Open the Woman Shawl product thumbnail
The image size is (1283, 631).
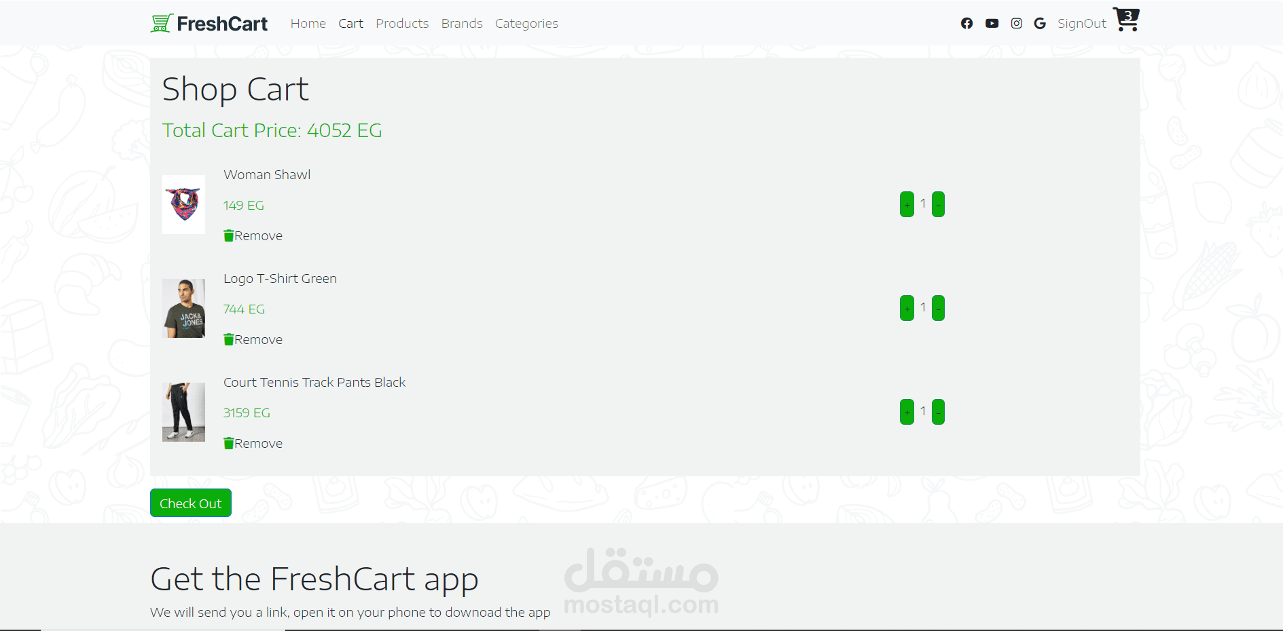point(183,204)
